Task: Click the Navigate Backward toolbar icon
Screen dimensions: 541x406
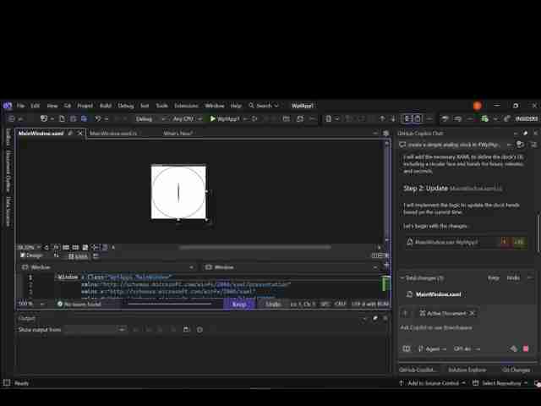Action: [x=11, y=118]
